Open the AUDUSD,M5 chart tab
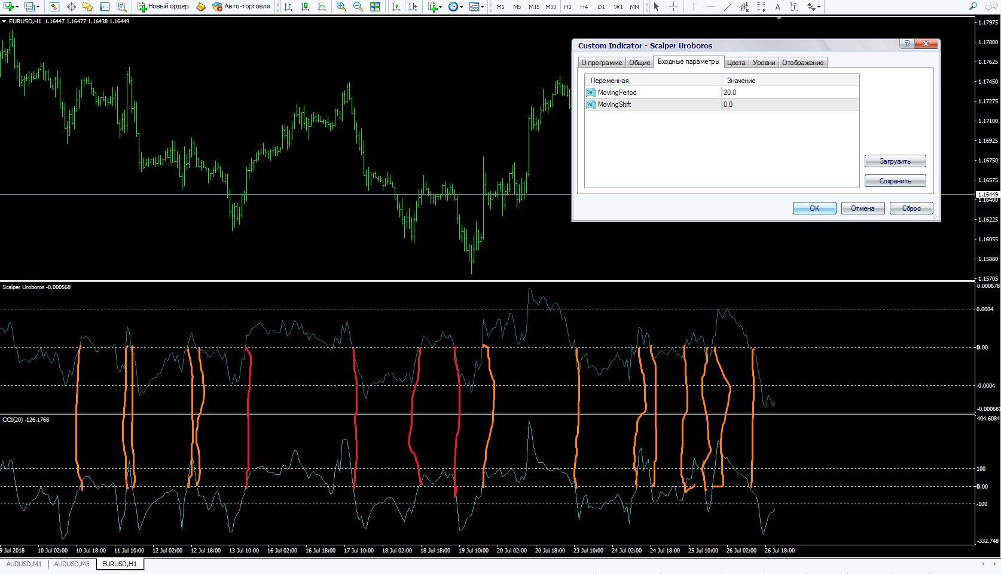 (x=72, y=564)
